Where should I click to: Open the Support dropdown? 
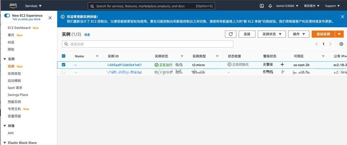click(332, 6)
